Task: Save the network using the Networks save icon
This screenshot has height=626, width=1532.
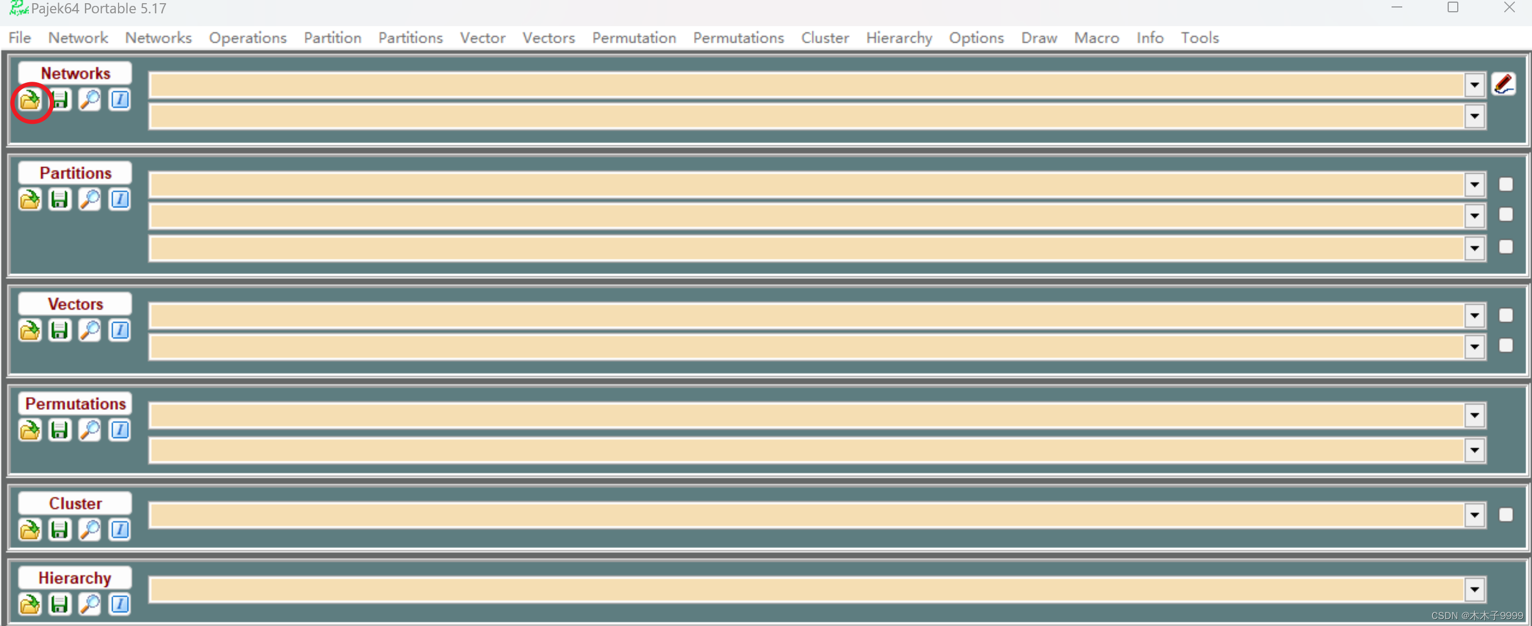Action: pyautogui.click(x=59, y=99)
